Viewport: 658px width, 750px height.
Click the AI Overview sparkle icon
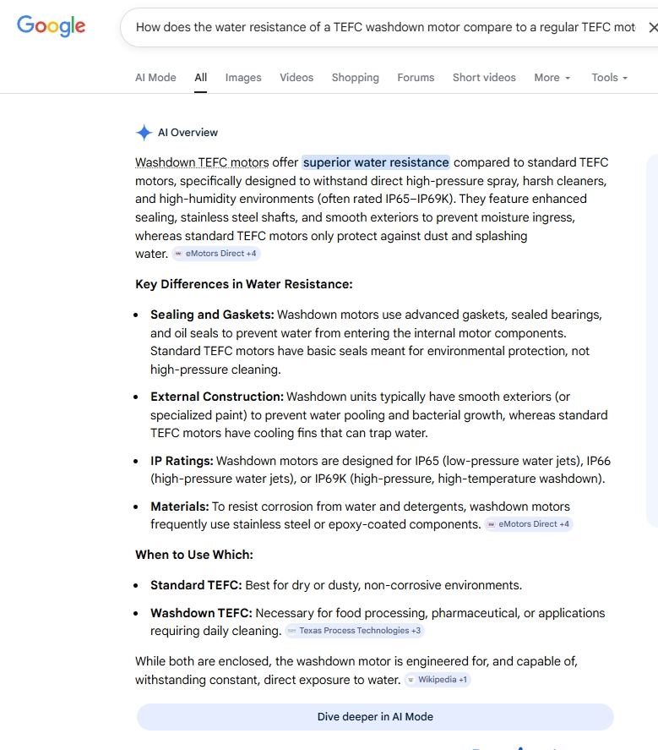pyautogui.click(x=144, y=133)
